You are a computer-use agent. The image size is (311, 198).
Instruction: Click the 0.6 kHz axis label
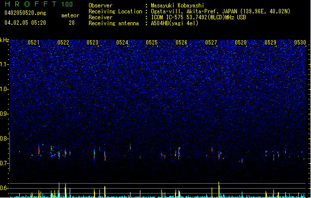tap(4, 188)
